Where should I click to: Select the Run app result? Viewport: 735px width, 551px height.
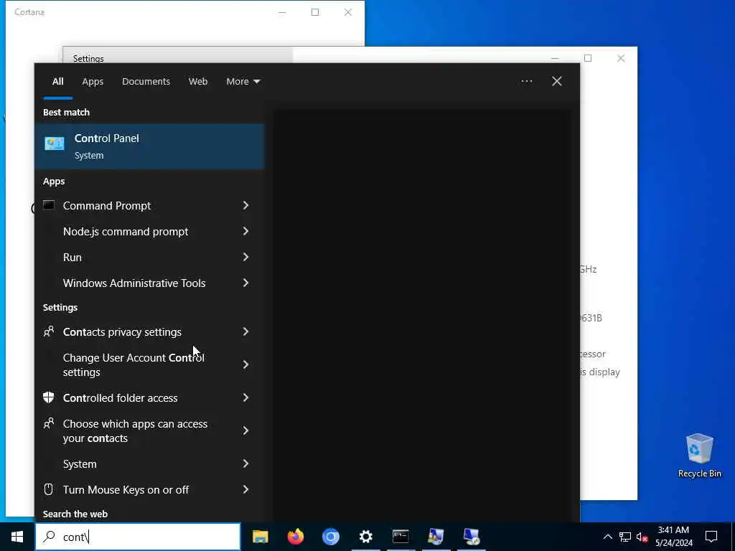[x=72, y=258]
